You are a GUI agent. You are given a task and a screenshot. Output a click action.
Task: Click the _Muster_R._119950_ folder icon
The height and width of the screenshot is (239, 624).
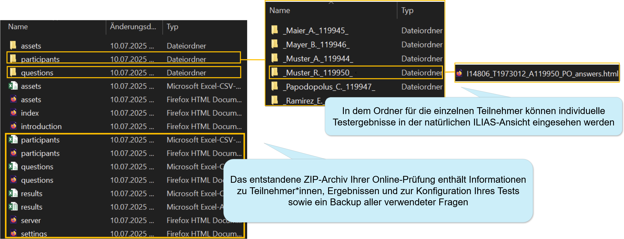[275, 72]
